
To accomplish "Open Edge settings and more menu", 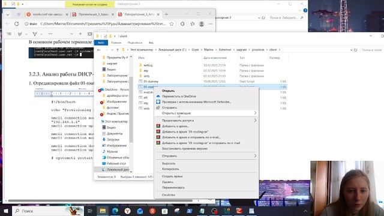I will tap(211, 24).
